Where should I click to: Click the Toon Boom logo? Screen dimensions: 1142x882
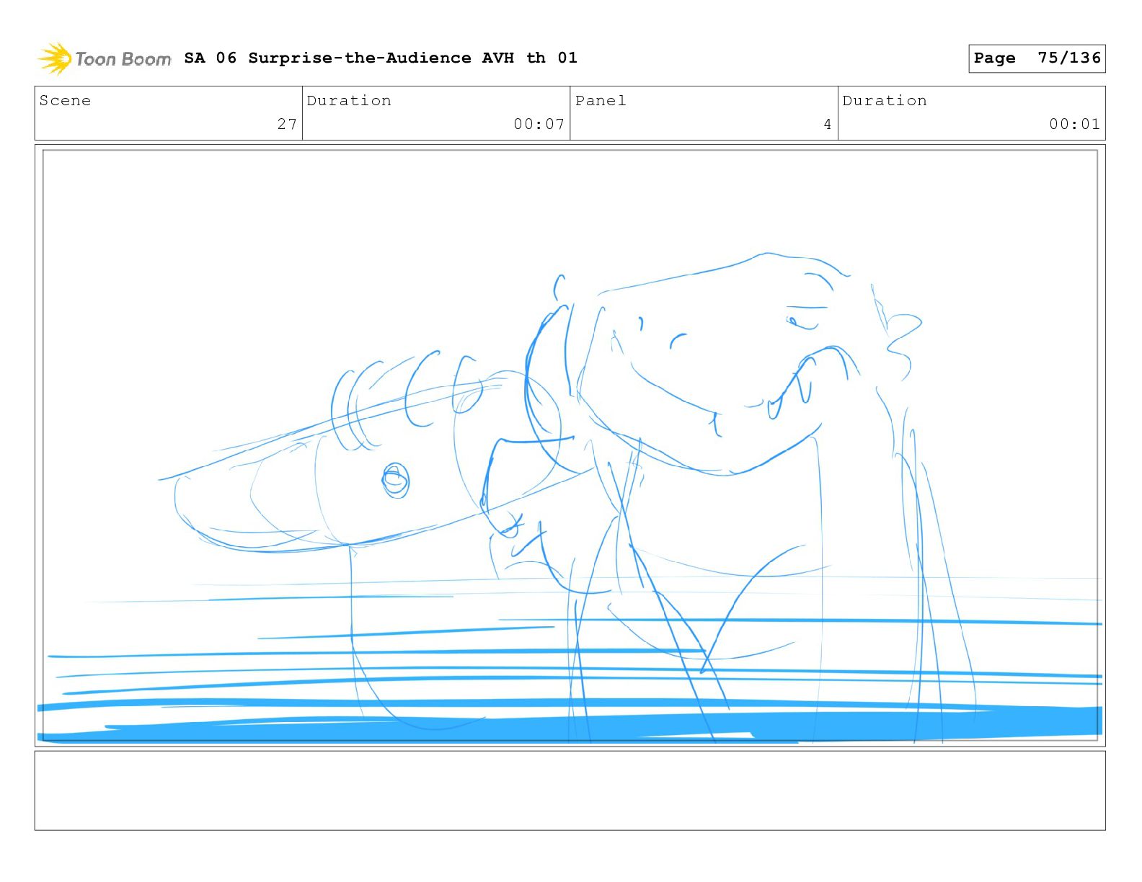click(105, 58)
